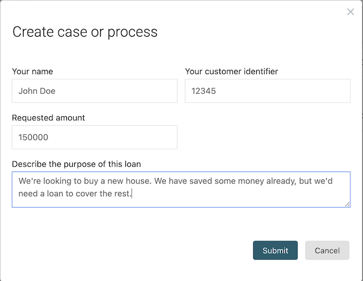
Task: Grab the text area resize handle
Action: tap(347, 204)
